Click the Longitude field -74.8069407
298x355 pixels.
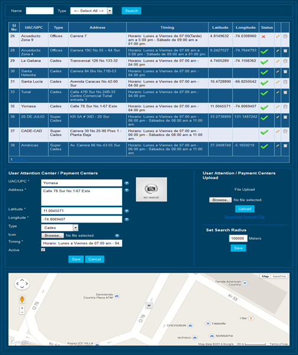click(81, 219)
